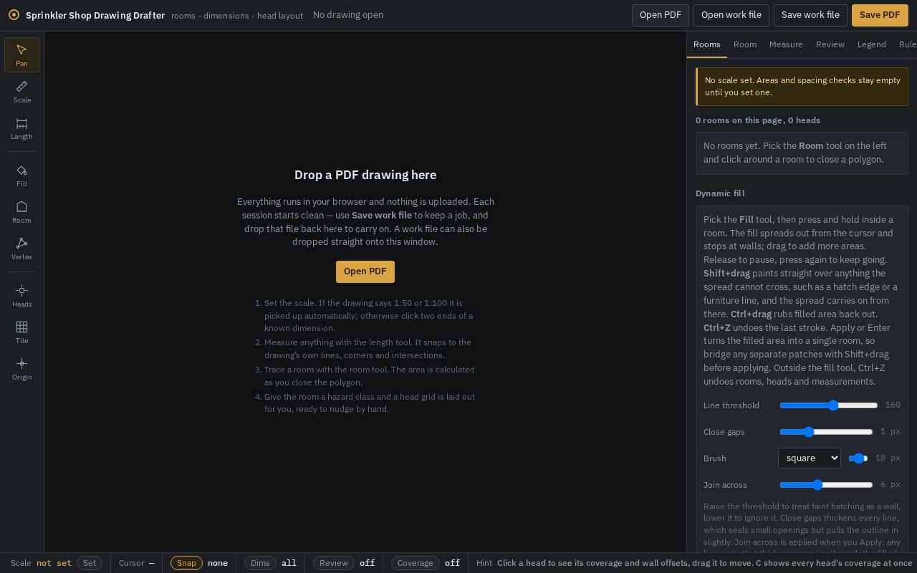Viewport: 917px width, 573px height.
Task: Click the app logo icon
Action: tap(14, 15)
